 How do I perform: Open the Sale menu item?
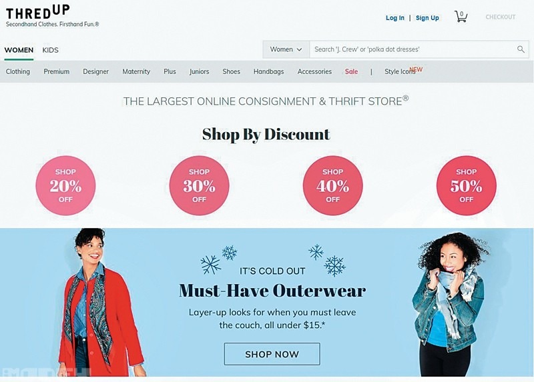pos(351,71)
